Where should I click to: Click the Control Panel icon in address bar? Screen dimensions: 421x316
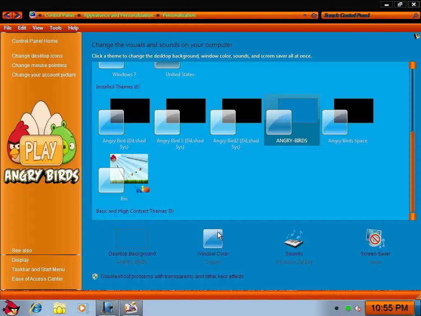(33, 15)
